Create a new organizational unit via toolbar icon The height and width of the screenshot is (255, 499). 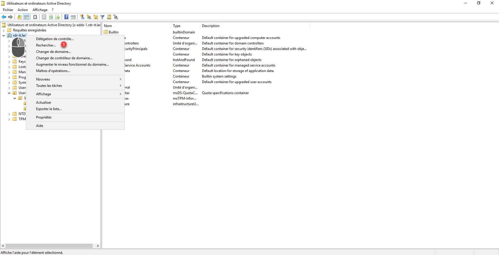point(96,17)
